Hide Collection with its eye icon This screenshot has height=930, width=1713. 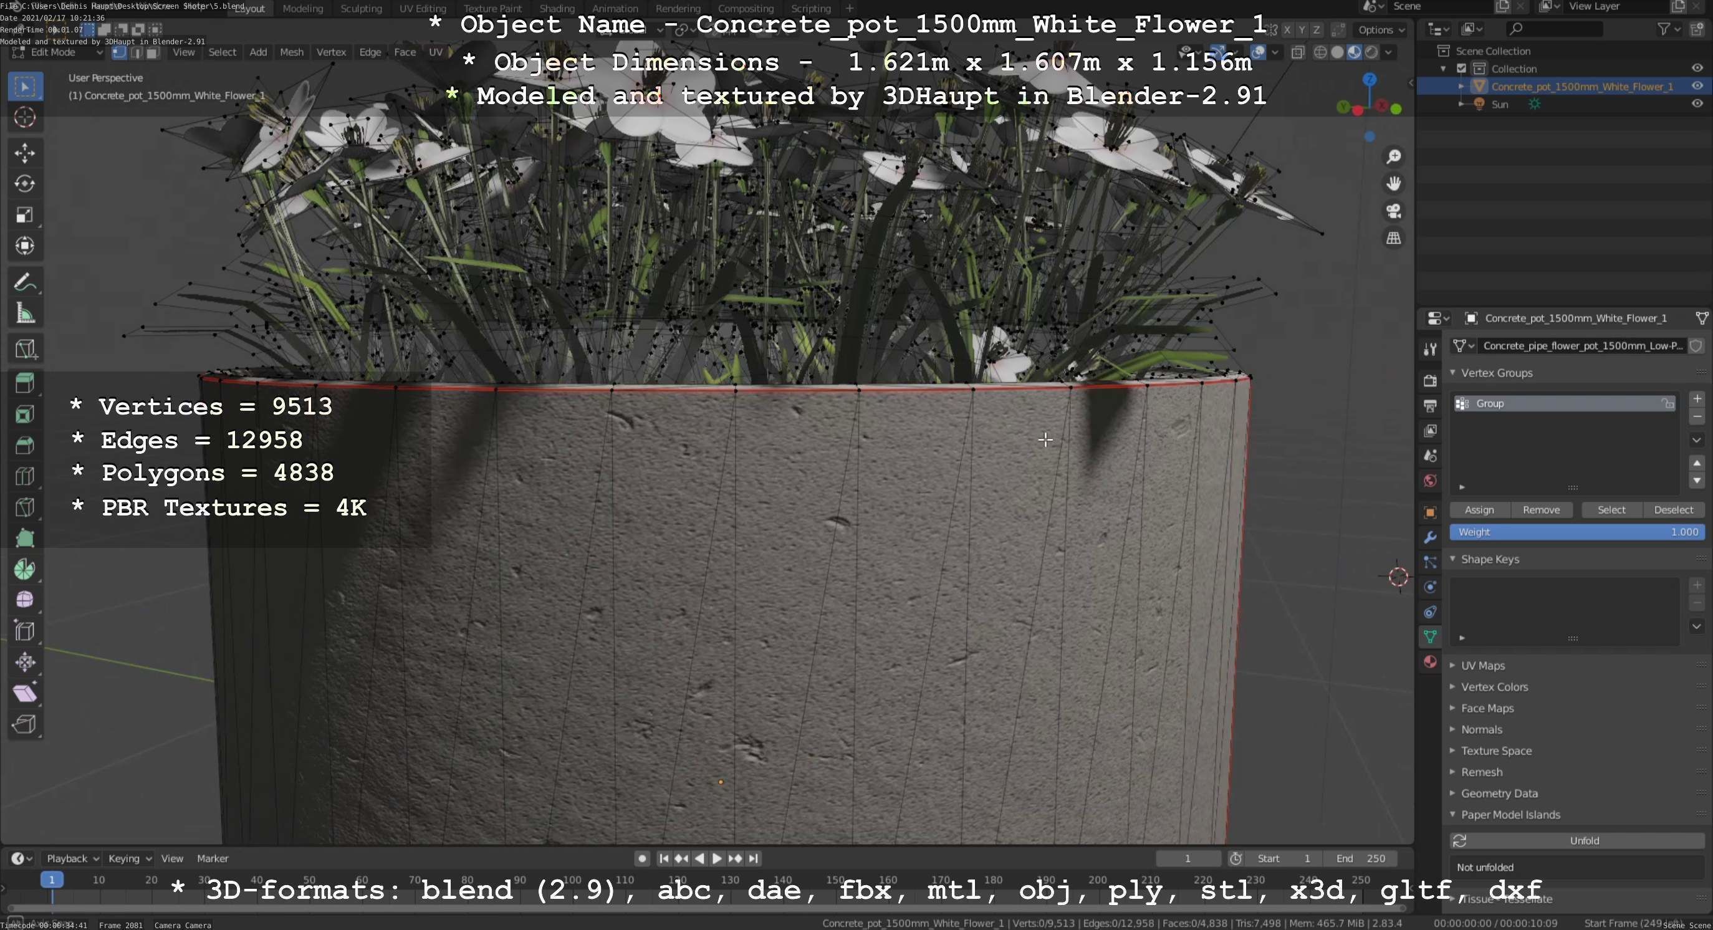pos(1696,68)
